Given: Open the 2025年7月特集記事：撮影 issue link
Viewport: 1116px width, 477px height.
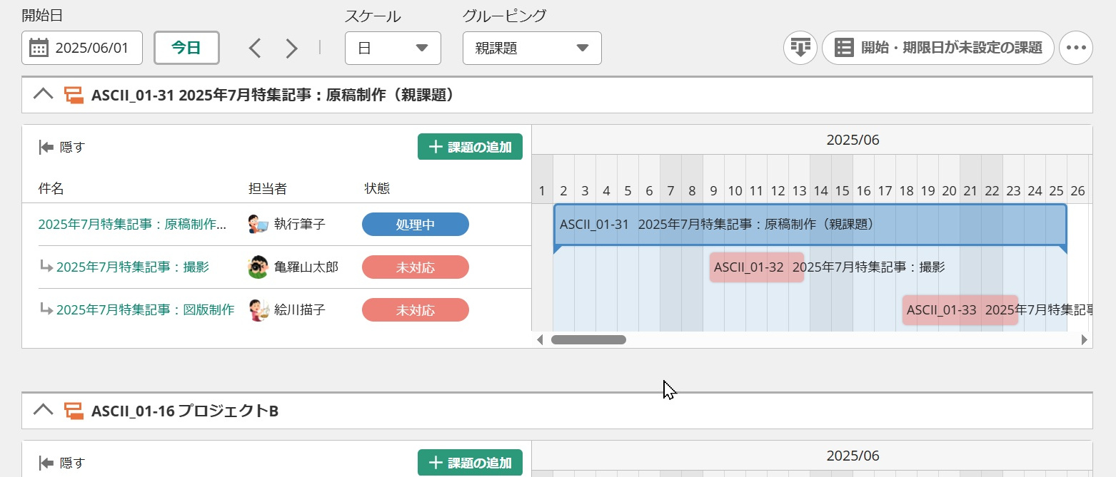Looking at the screenshot, I should [133, 267].
